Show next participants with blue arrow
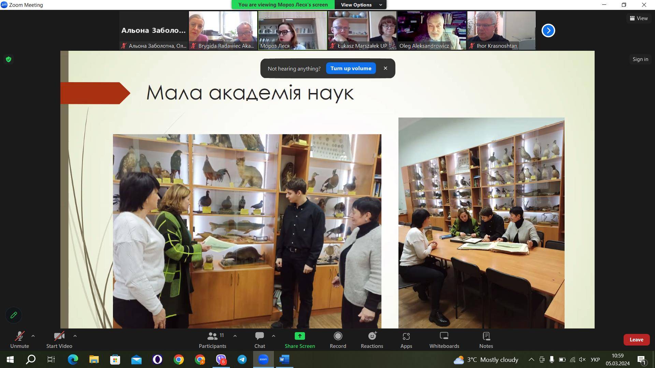 [548, 30]
